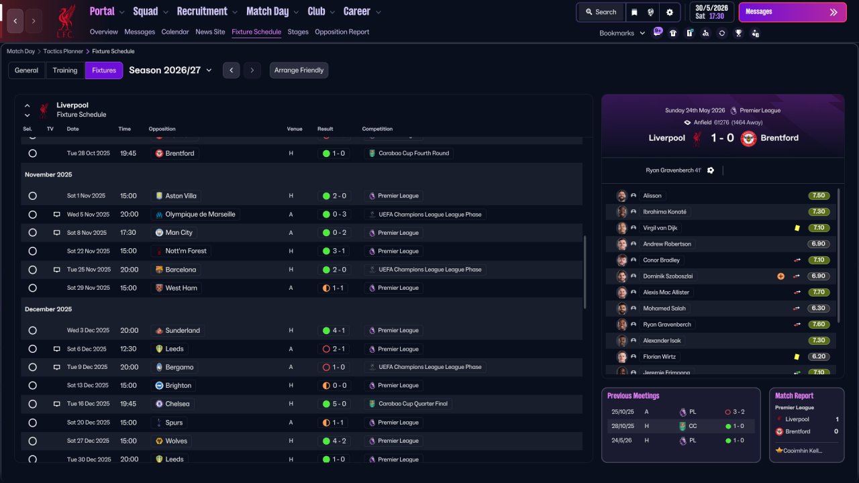Click Mohamed Salah's substitution arrow icon
The image size is (859, 483).
click(x=797, y=309)
